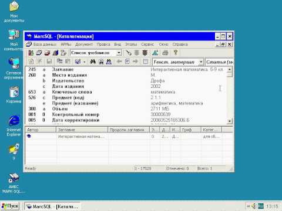The width and height of the screenshot is (282, 211).
Task: Click the grayed-out scissors cut icon
Action: [x=39, y=62]
